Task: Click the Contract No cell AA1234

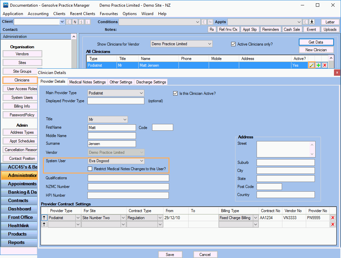Action: pos(270,217)
